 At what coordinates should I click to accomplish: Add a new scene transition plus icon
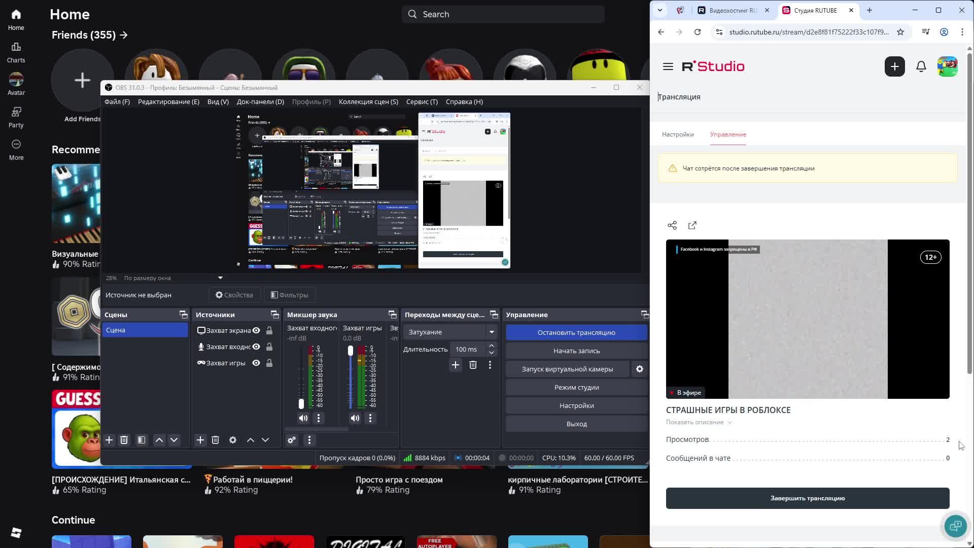[456, 365]
